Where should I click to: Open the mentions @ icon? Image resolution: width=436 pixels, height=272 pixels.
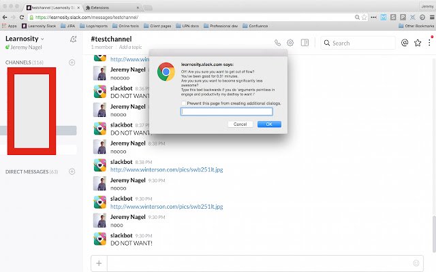pos(405,43)
